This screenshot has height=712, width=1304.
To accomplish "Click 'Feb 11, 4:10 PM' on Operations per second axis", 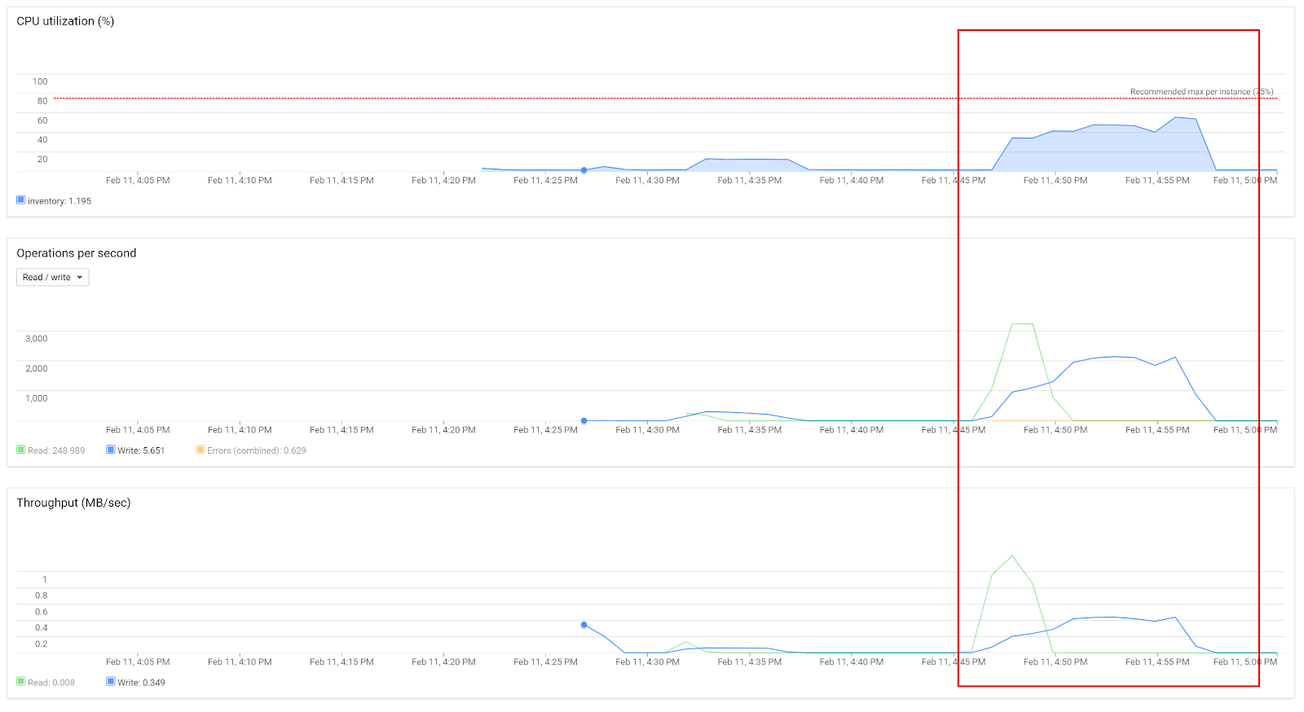I will point(240,429).
